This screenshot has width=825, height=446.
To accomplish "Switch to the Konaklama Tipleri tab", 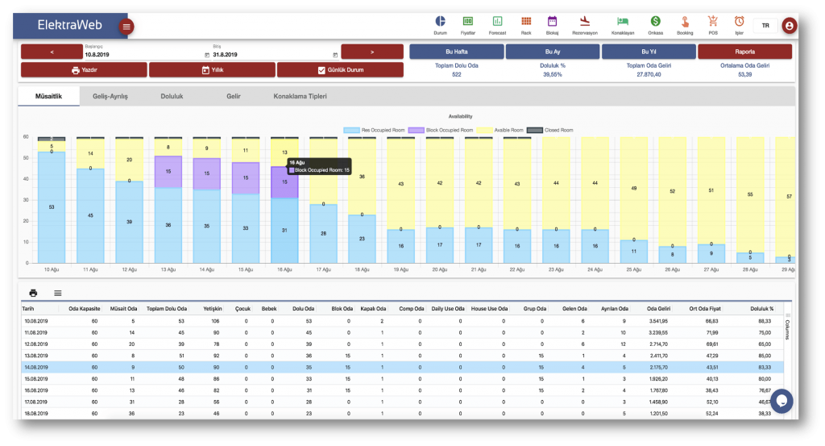I will coord(300,96).
